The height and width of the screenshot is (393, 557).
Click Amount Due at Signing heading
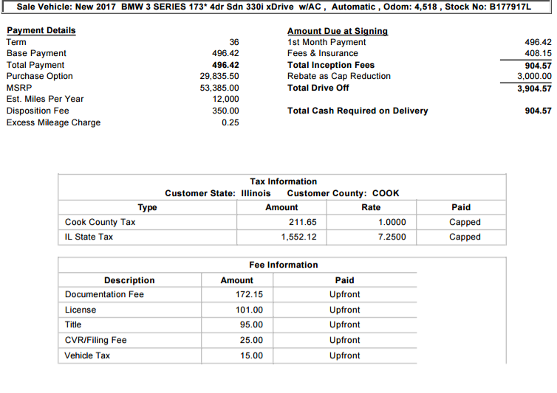point(338,31)
